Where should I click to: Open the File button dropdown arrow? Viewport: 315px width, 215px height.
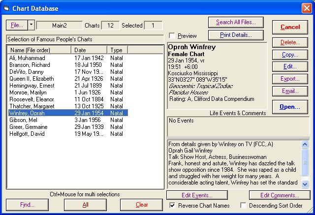(31, 25)
